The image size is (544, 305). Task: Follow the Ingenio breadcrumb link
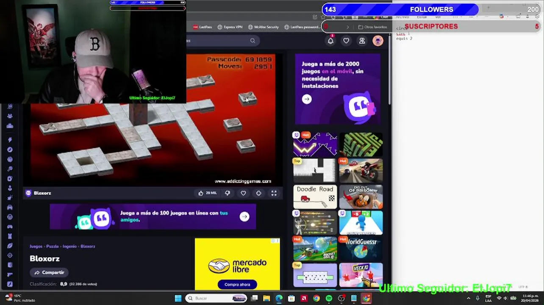[x=69, y=246]
